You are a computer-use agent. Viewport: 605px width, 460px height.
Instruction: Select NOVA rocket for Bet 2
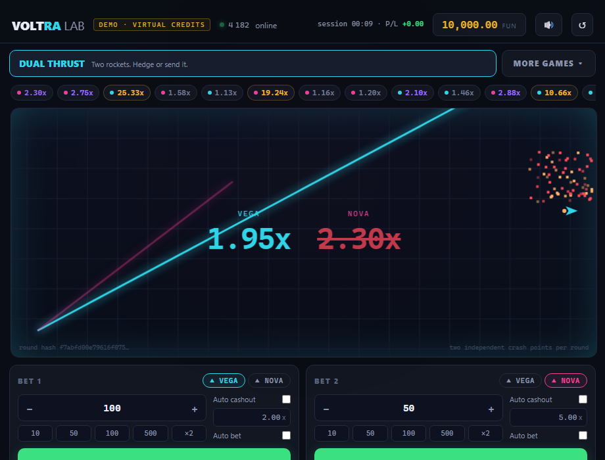566,380
